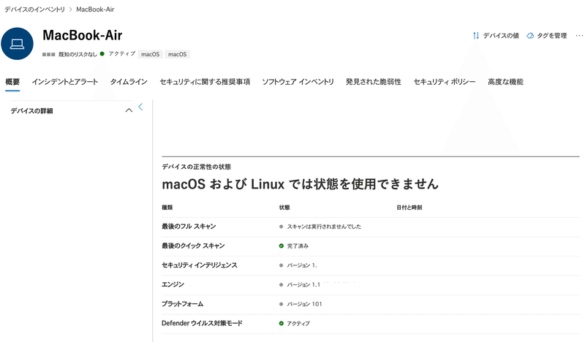This screenshot has width=585, height=342.
Task: Click the アクティブ status in header
Action: tap(121, 53)
